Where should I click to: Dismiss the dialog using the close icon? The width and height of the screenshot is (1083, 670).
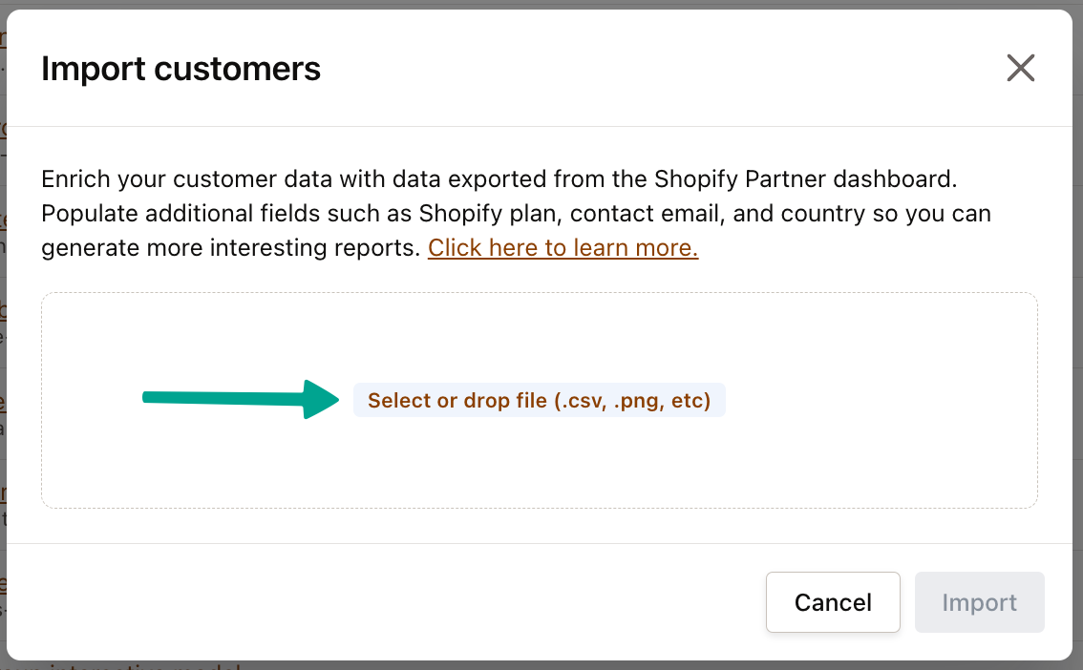coord(1020,68)
